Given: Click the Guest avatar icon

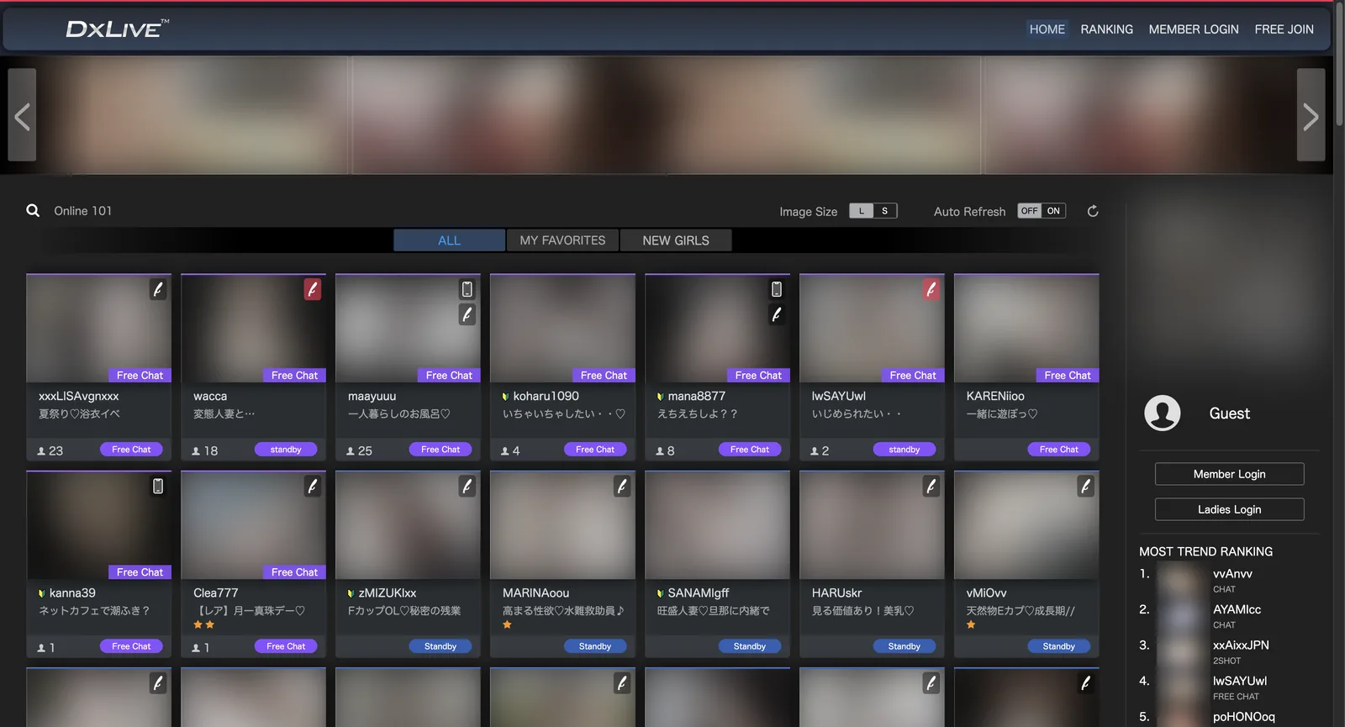Looking at the screenshot, I should [1163, 413].
